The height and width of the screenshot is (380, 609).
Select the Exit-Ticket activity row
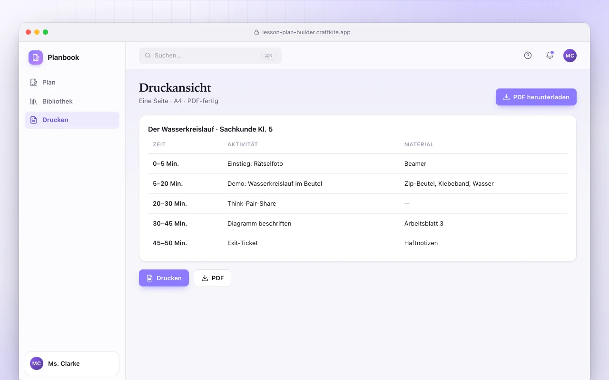click(x=357, y=243)
